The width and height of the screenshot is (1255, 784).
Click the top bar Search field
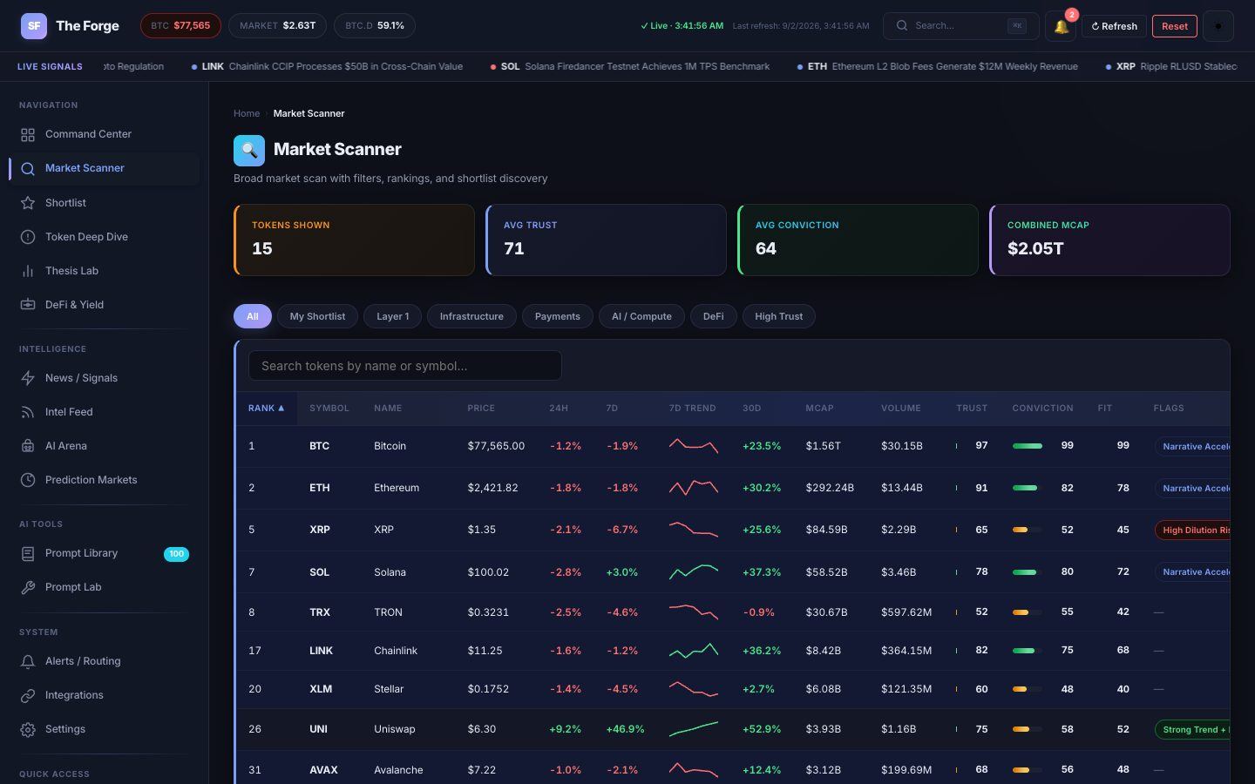coord(960,26)
